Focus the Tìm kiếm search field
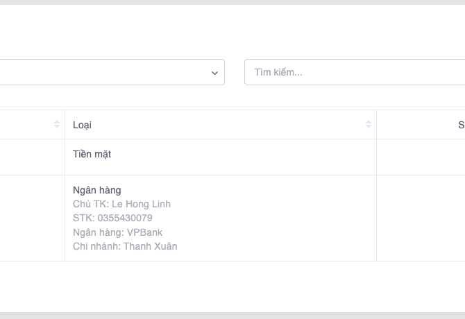The image size is (465, 319). [354, 72]
